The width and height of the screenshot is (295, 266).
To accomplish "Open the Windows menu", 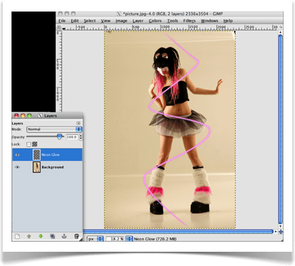I will pos(209,21).
